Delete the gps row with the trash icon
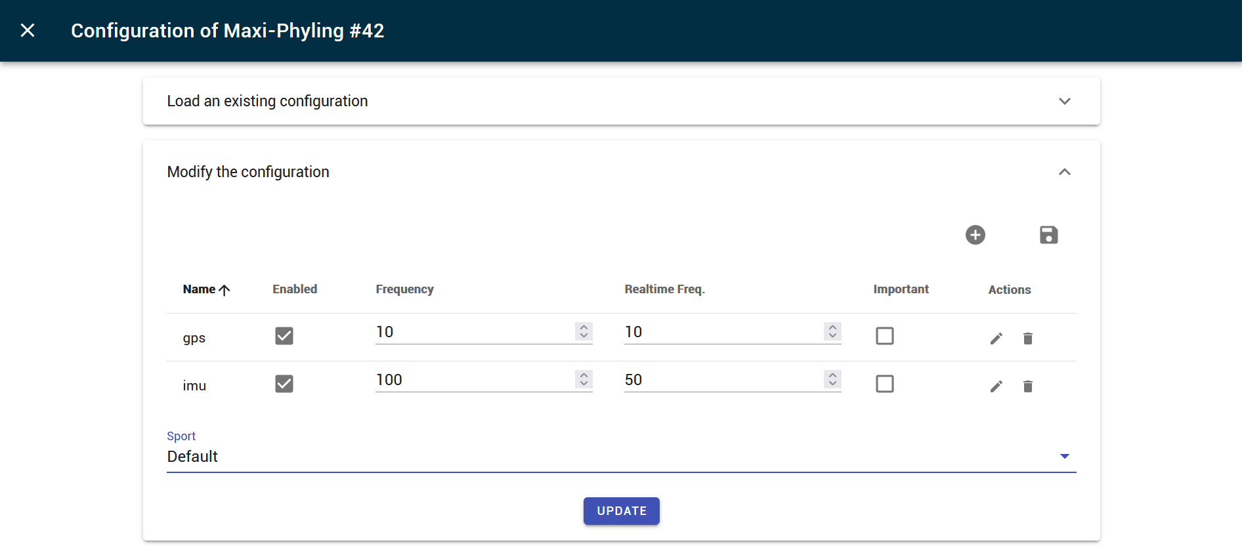 pyautogui.click(x=1028, y=339)
